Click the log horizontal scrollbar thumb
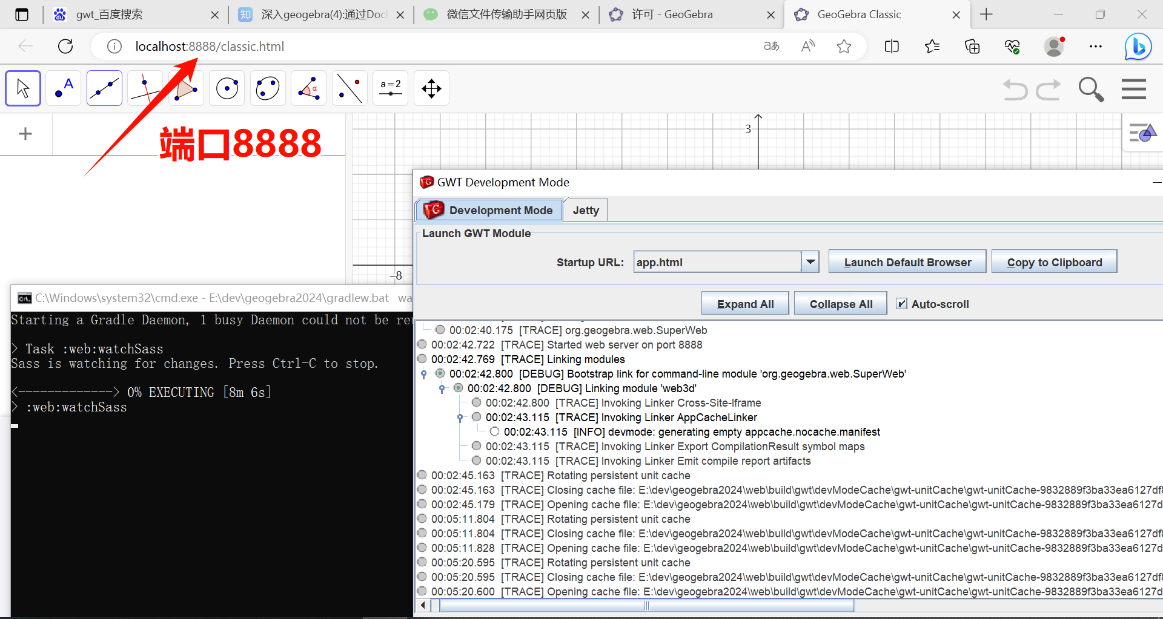This screenshot has height=619, width=1163. (x=647, y=605)
